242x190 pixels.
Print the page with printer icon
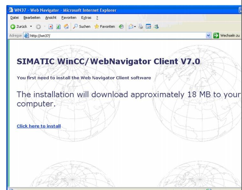pos(141,27)
